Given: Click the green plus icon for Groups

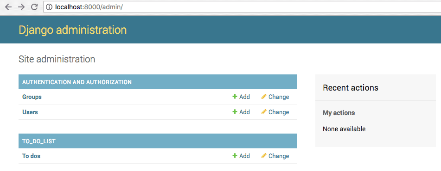Looking at the screenshot, I should click(235, 97).
